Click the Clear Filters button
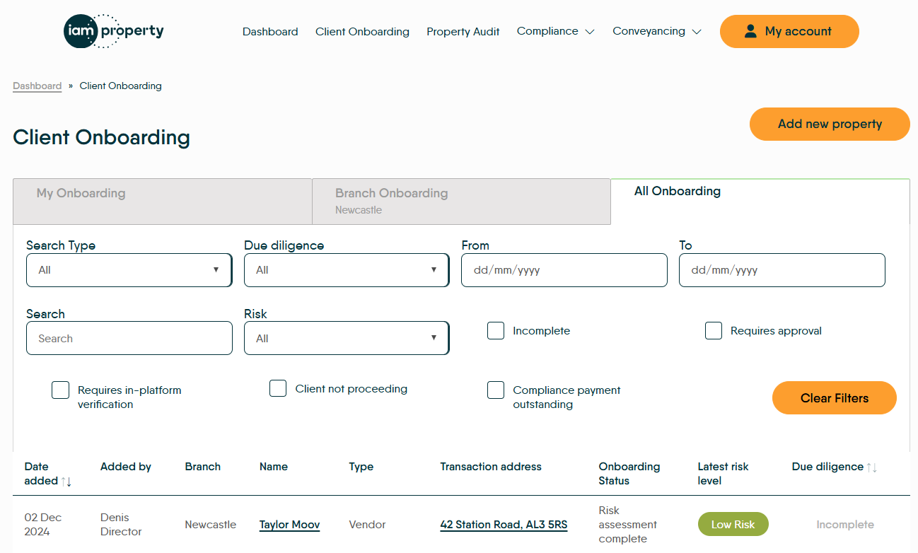918x553 pixels. pyautogui.click(x=834, y=398)
